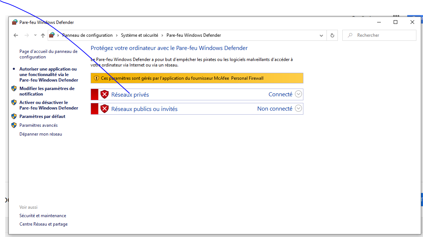Screen dimensions: 423x237
Task: Minimize the Pare-feu Windows Defender window
Action: tap(379, 22)
